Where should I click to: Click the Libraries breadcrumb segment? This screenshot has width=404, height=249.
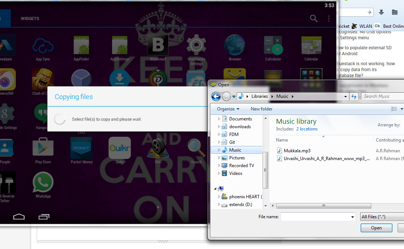point(259,96)
